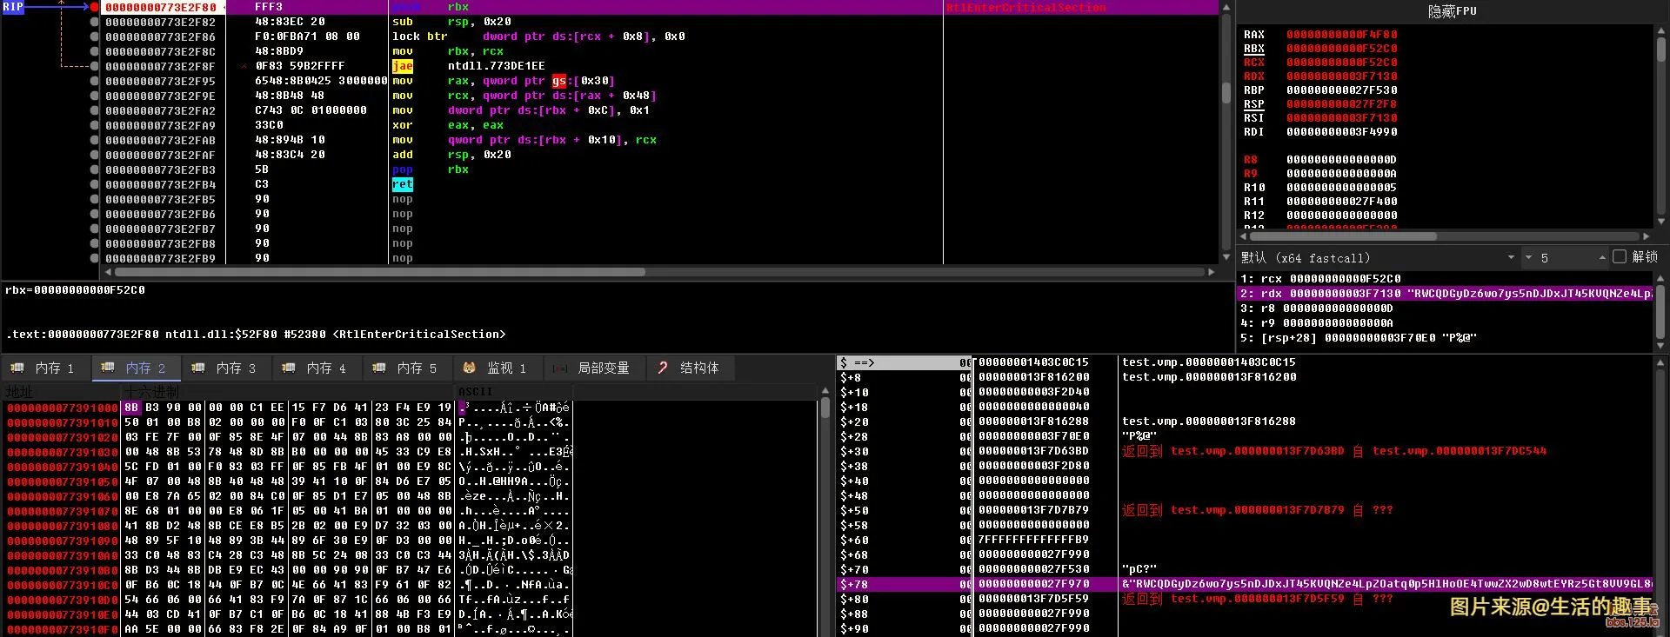Open the 结构体 struct tab icon
1670x637 pixels.
(x=663, y=368)
